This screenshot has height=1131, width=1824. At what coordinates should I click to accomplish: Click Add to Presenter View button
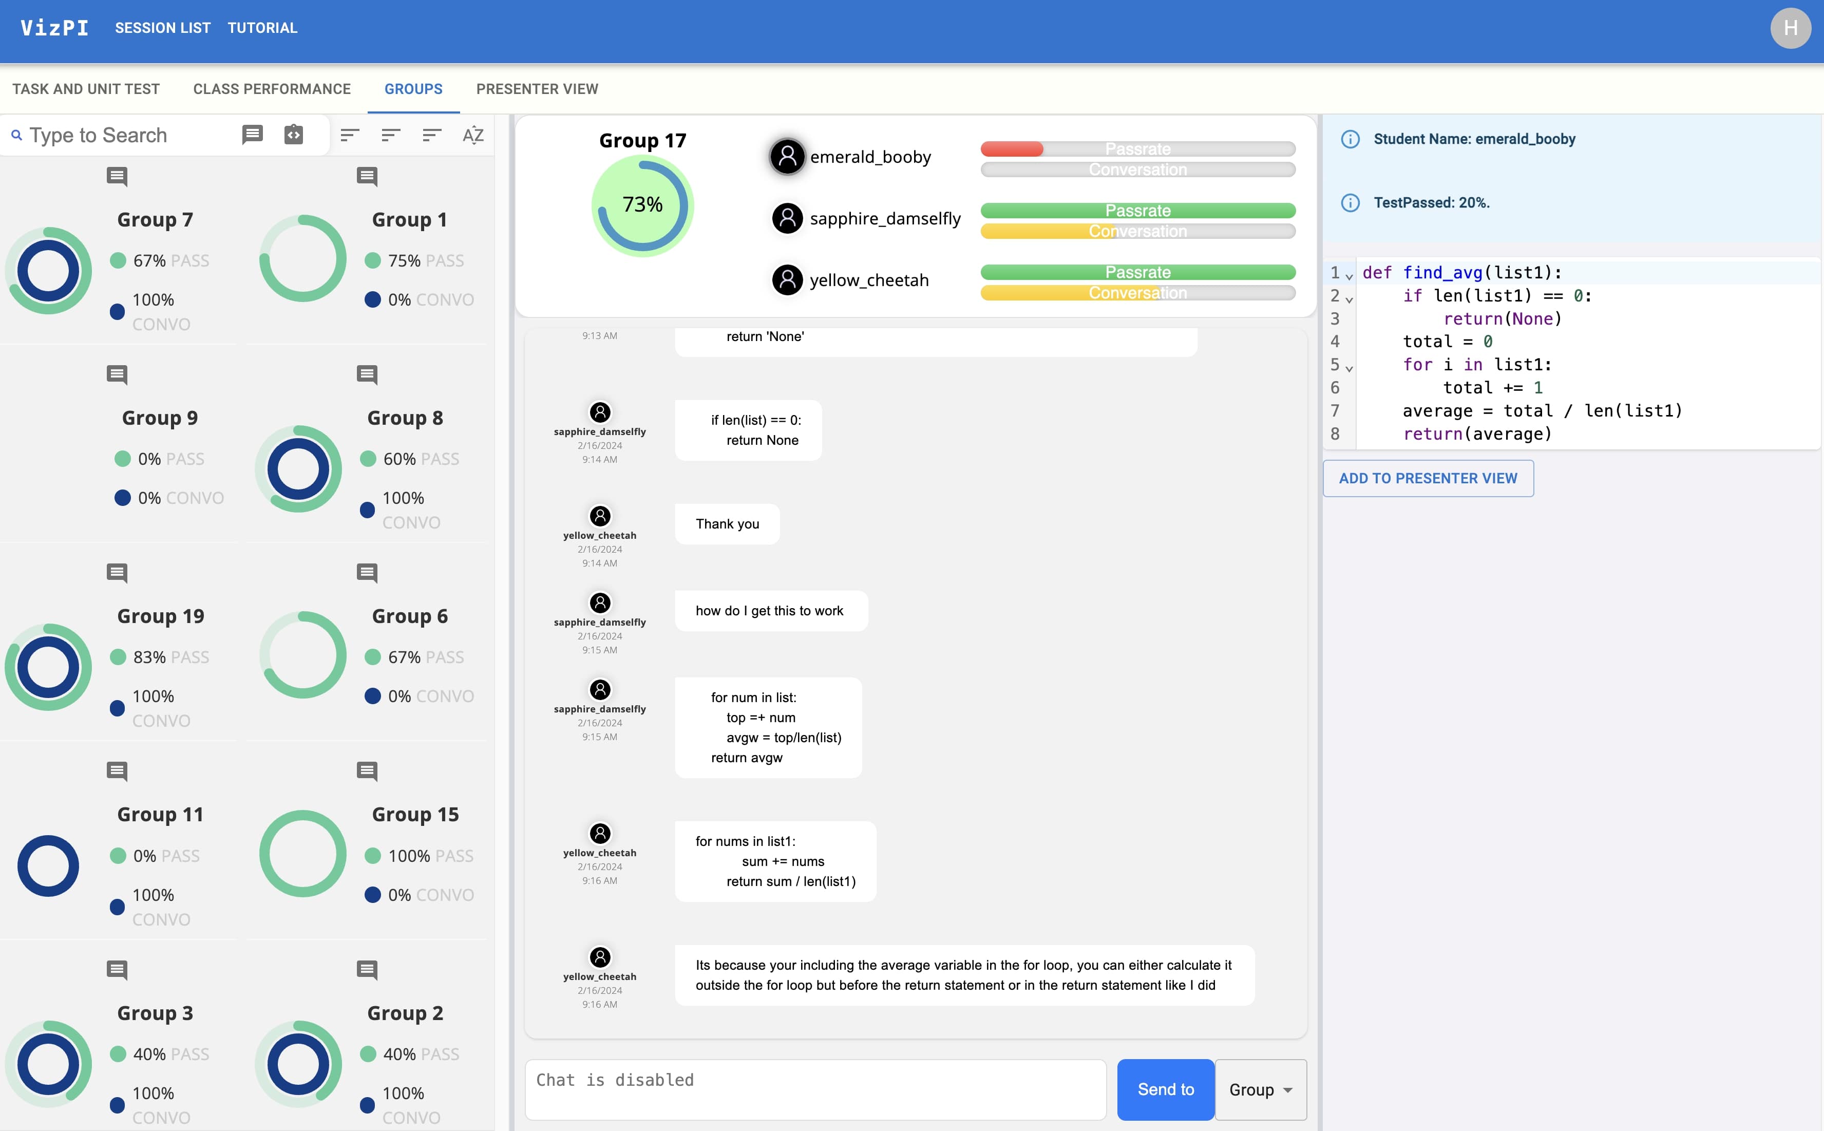(1428, 478)
